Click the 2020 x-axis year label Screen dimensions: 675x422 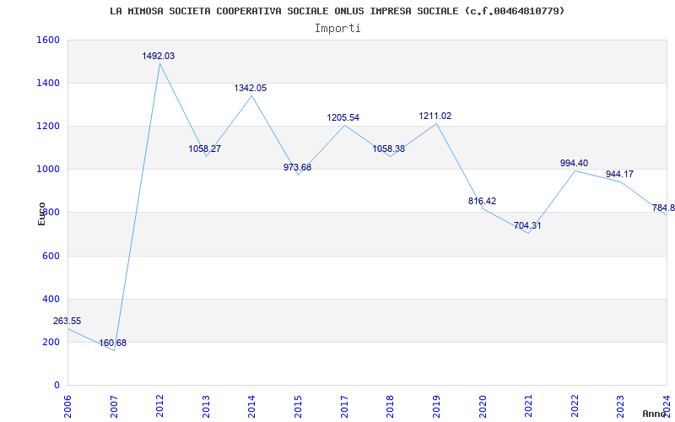pyautogui.click(x=482, y=407)
